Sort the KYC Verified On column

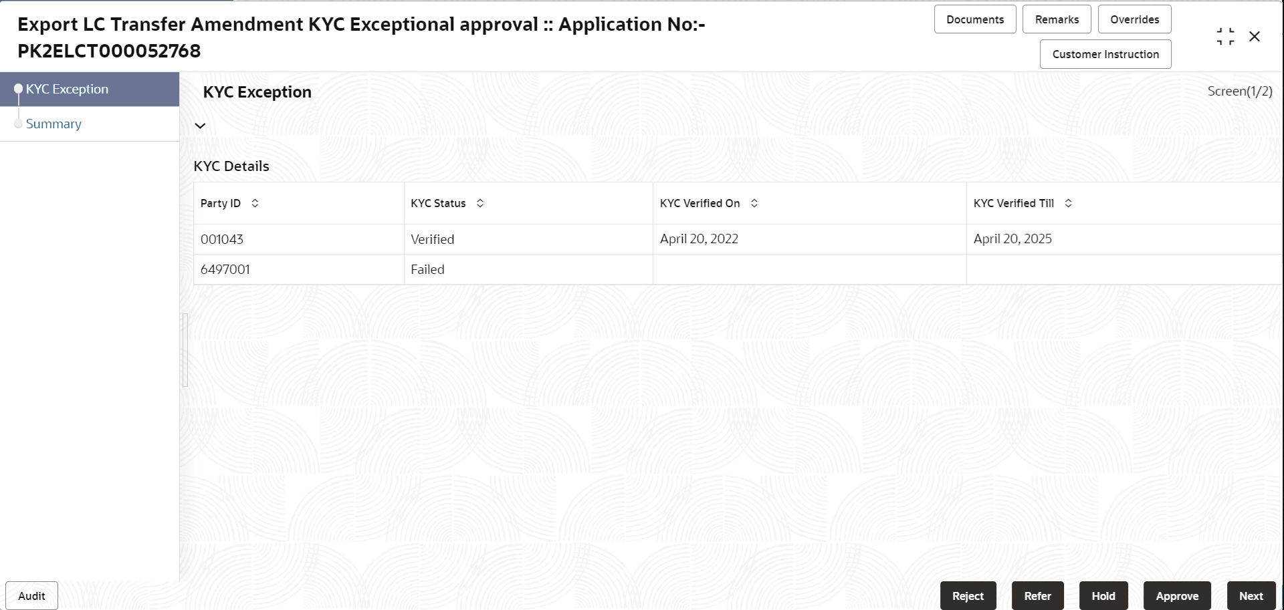pos(754,203)
